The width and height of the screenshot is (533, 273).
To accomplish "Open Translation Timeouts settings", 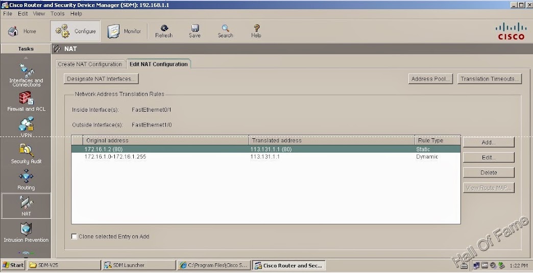I will 490,79.
